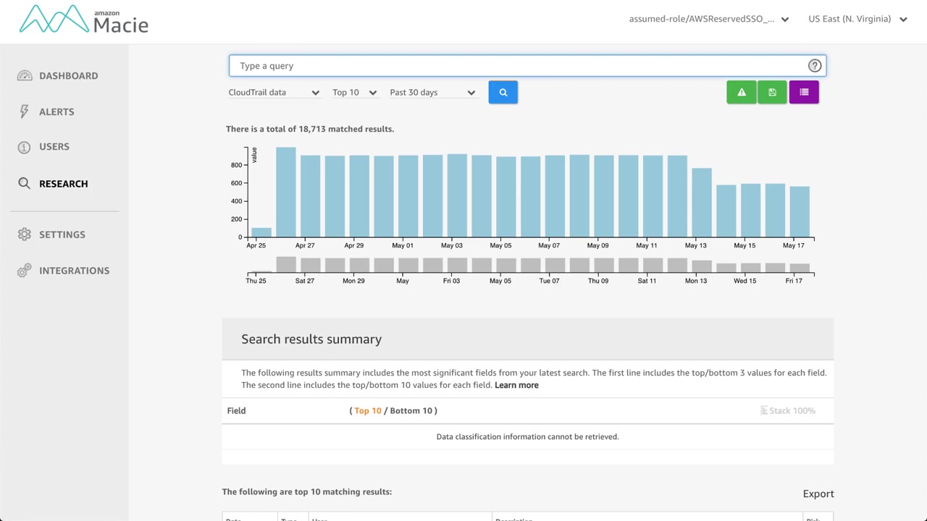Open the Settings section
The width and height of the screenshot is (927, 521).
62,234
